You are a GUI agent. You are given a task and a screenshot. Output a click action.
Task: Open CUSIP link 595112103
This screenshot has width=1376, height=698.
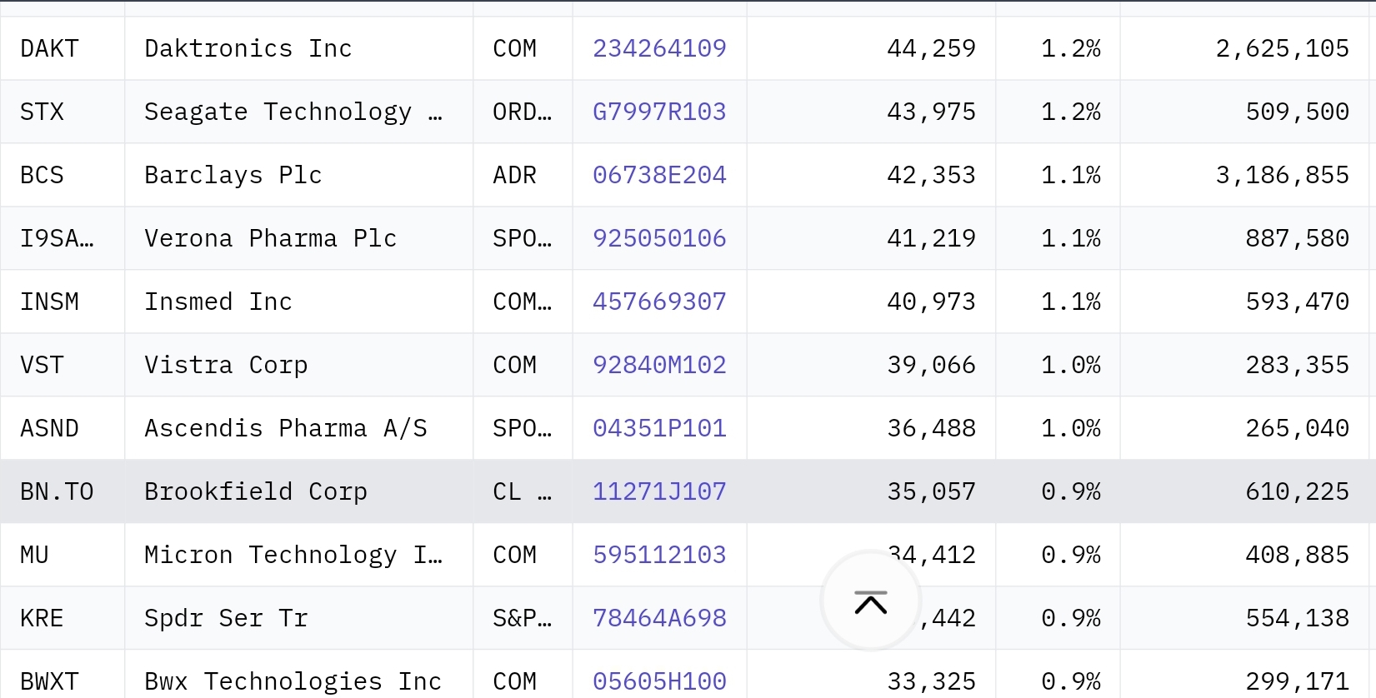tap(659, 555)
